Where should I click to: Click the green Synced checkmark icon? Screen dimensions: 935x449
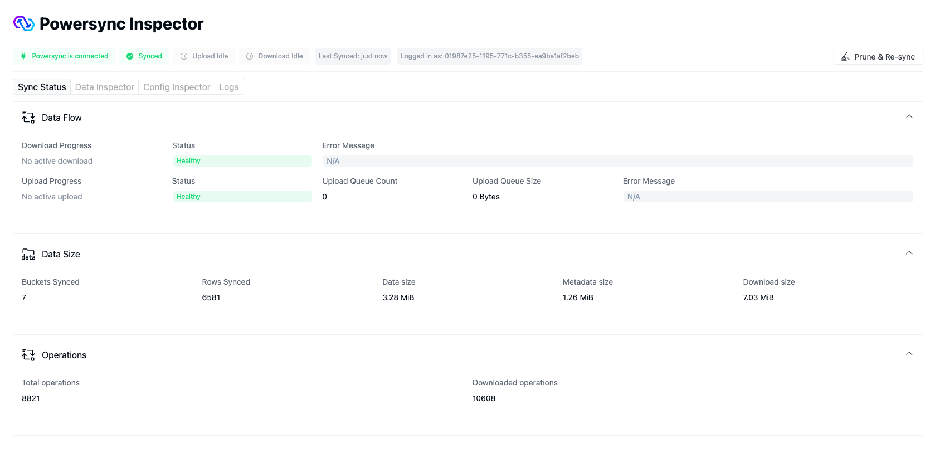(x=130, y=56)
